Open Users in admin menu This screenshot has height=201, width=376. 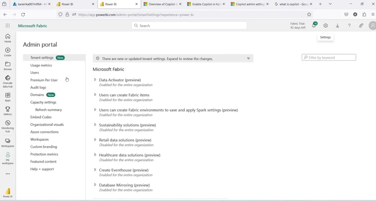coord(35,73)
